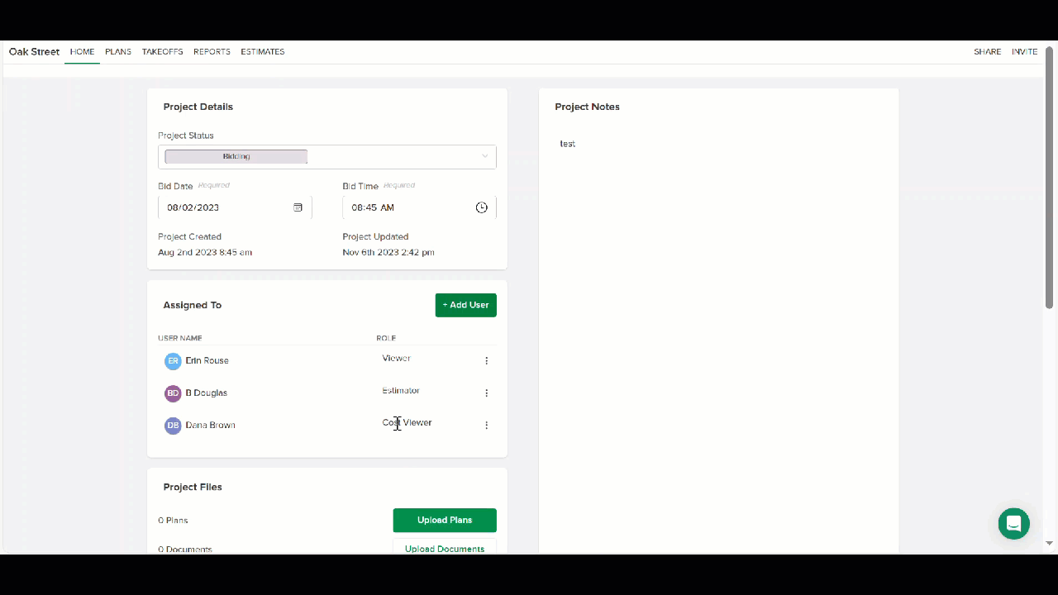Open options menu for Dana Brown
Viewport: 1058px width, 595px height.
486,425
